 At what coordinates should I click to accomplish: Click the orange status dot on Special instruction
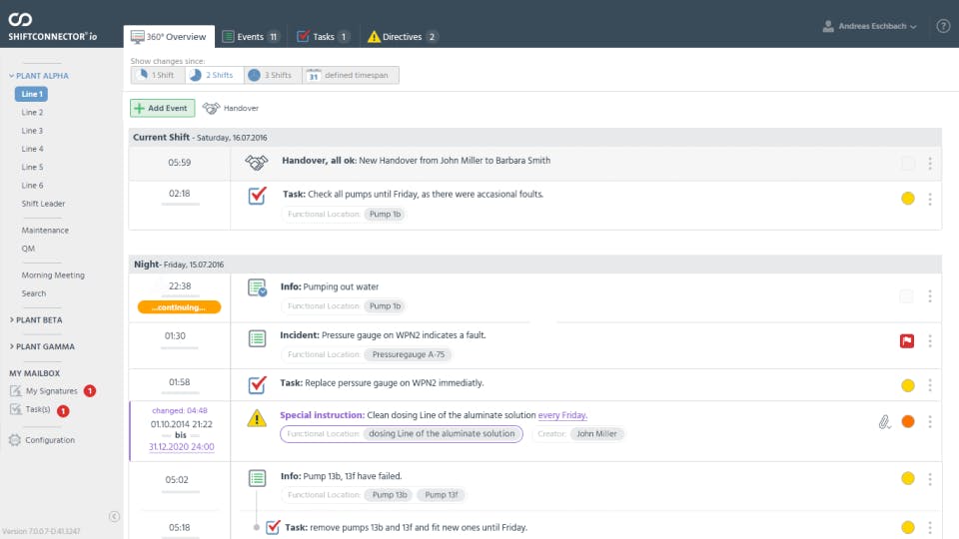pyautogui.click(x=908, y=421)
